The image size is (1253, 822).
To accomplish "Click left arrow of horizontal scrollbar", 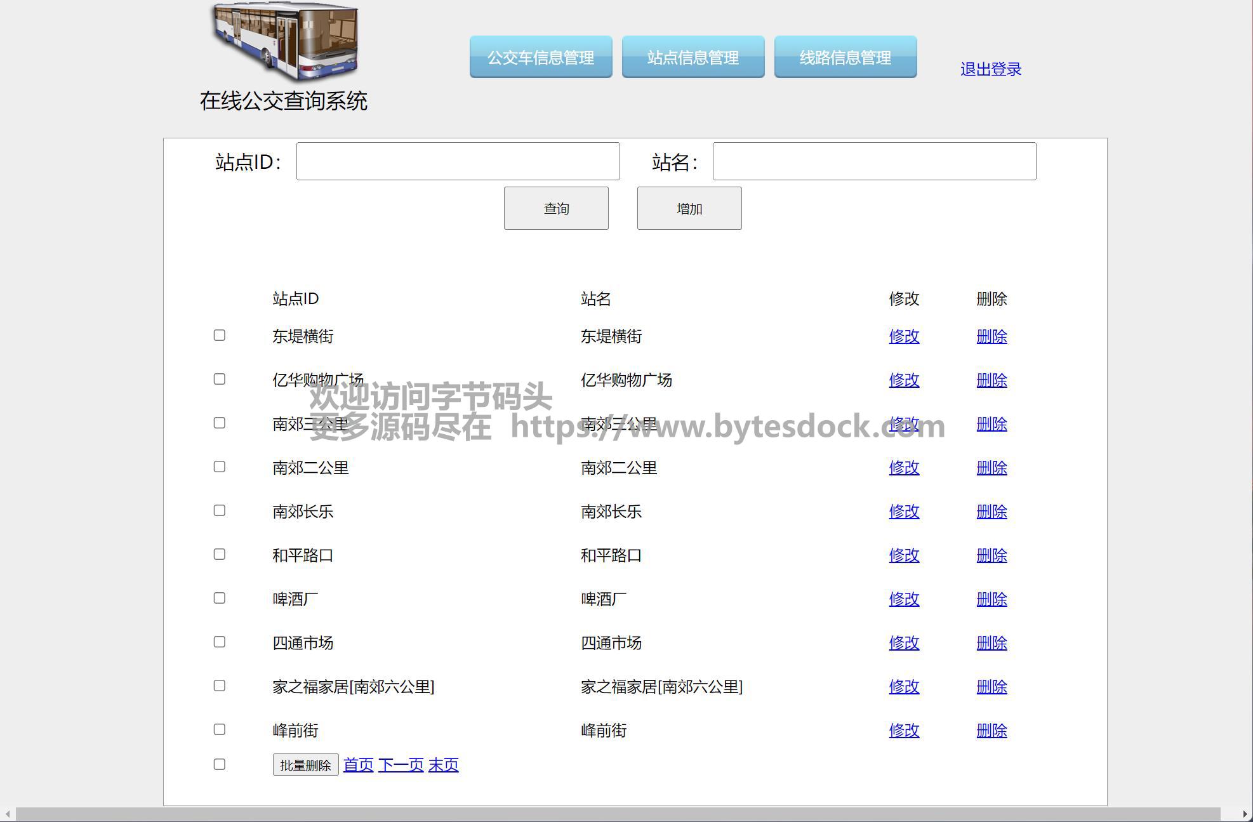I will [x=8, y=814].
